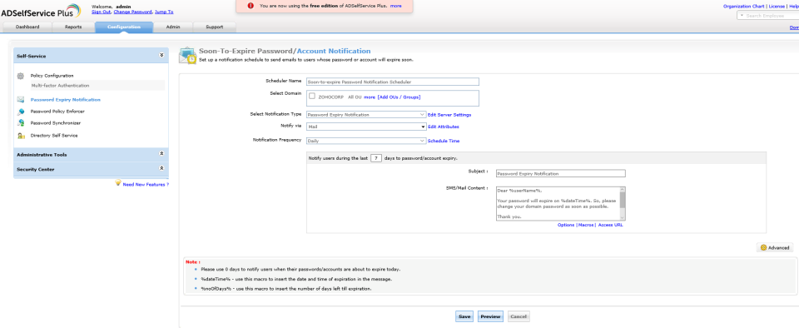The height and width of the screenshot is (328, 799).
Task: Click the SMS/Mail Content scrollbar
Action: coord(623,203)
